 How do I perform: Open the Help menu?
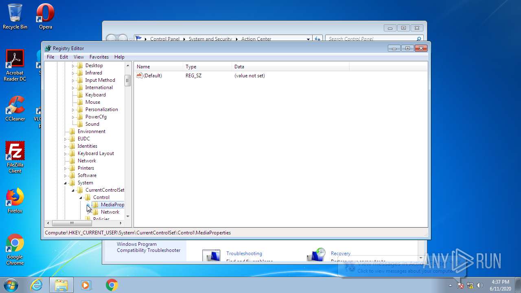tap(119, 57)
